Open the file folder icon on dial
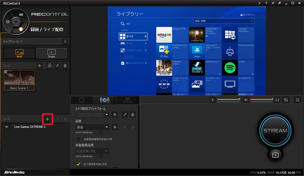Image resolution: width=304 pixels, height=176 pixels. coord(21,14)
